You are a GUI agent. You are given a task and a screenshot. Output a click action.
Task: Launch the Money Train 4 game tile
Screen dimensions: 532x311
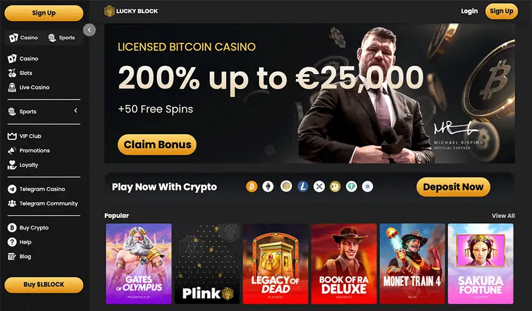coord(412,263)
